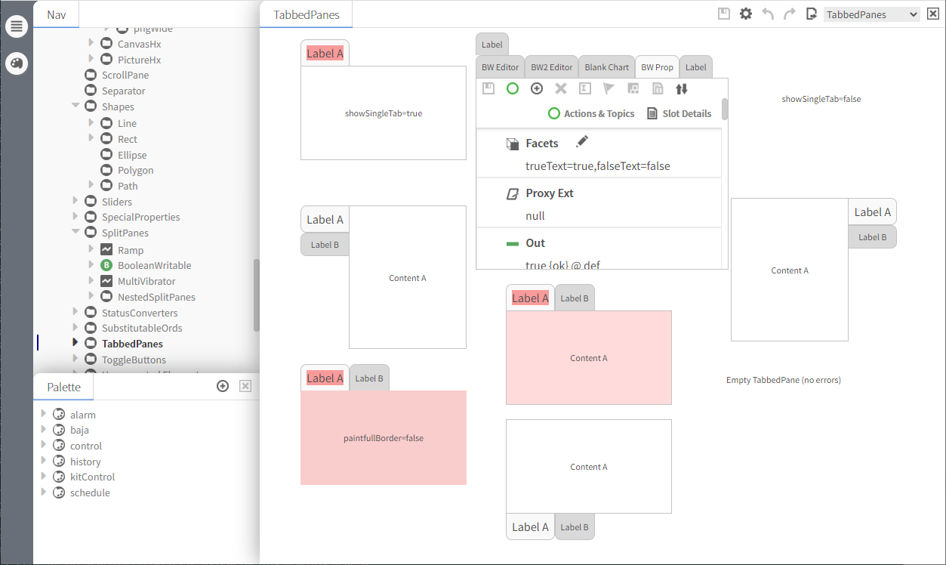Expand the Sliders tree node
Image resolution: width=946 pixels, height=565 pixels.
click(75, 201)
